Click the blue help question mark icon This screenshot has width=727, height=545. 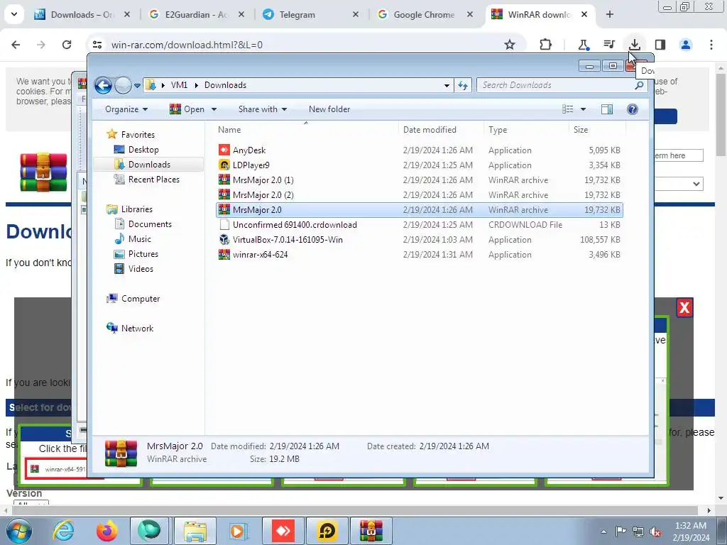[632, 109]
